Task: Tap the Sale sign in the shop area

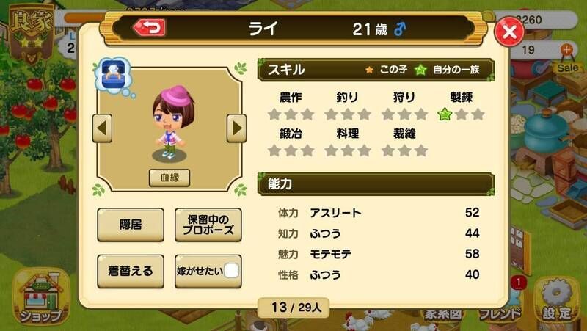Action: coord(567,68)
